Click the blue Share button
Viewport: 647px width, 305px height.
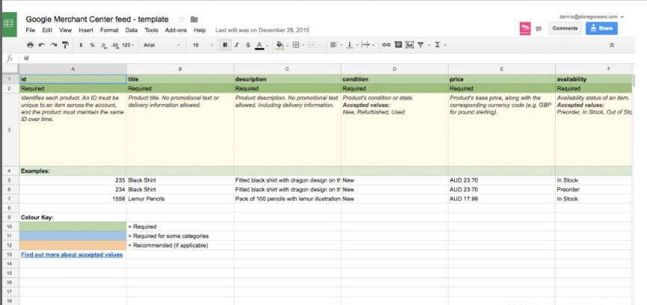(601, 28)
